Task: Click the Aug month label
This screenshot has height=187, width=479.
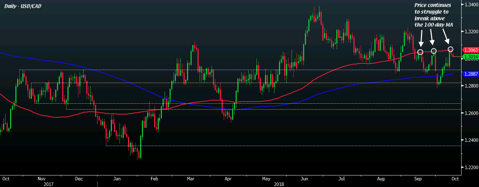Action: [x=381, y=179]
